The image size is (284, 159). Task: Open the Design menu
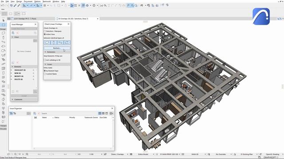(19, 1)
